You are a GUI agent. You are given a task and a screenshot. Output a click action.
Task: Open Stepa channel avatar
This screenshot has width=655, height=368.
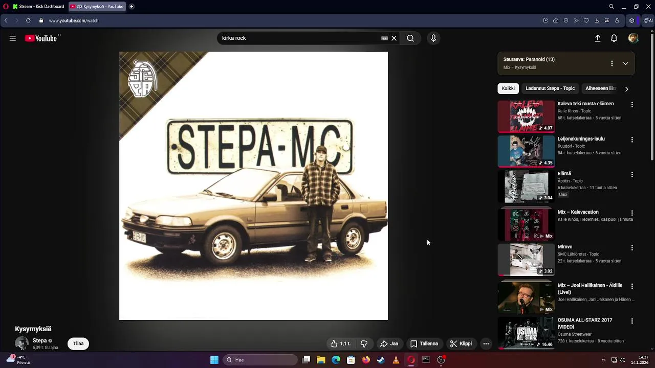(21, 343)
